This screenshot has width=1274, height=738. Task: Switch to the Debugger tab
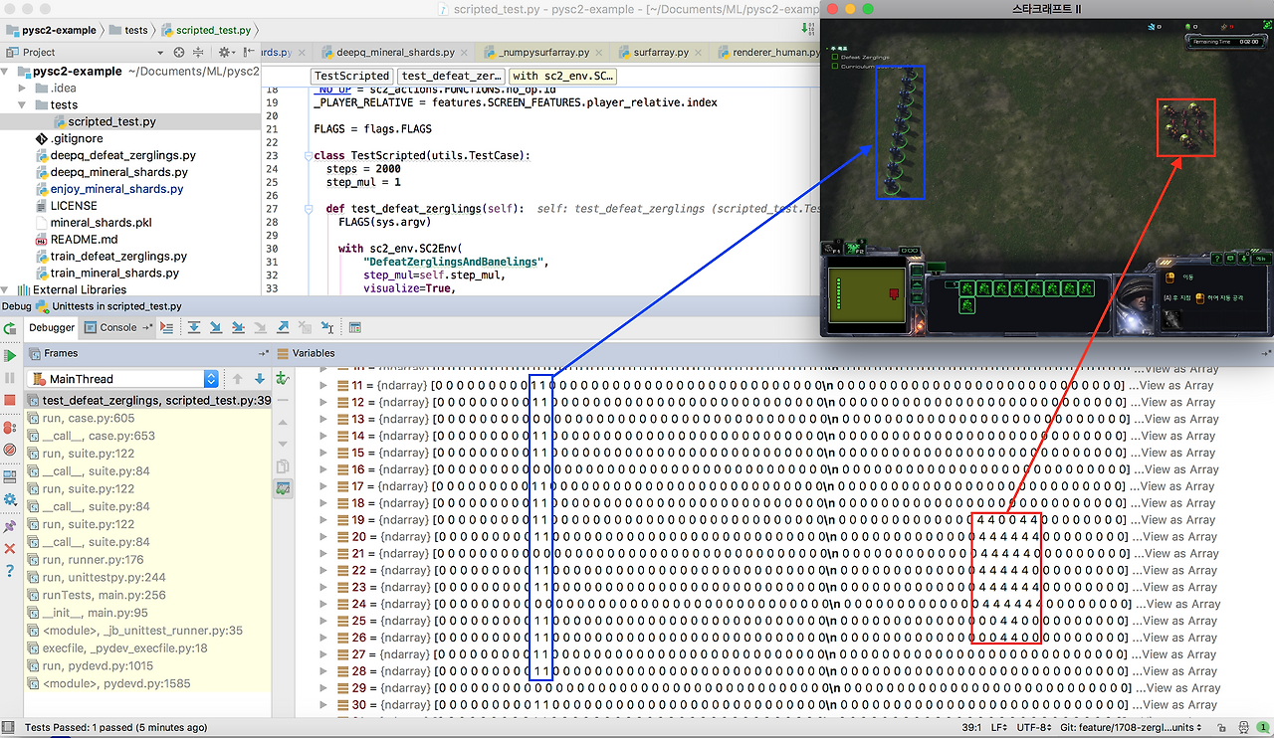(52, 327)
